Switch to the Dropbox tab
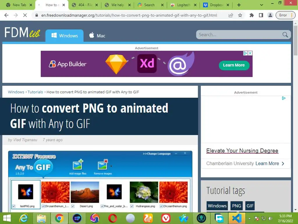298x224 pixels. pos(216,5)
